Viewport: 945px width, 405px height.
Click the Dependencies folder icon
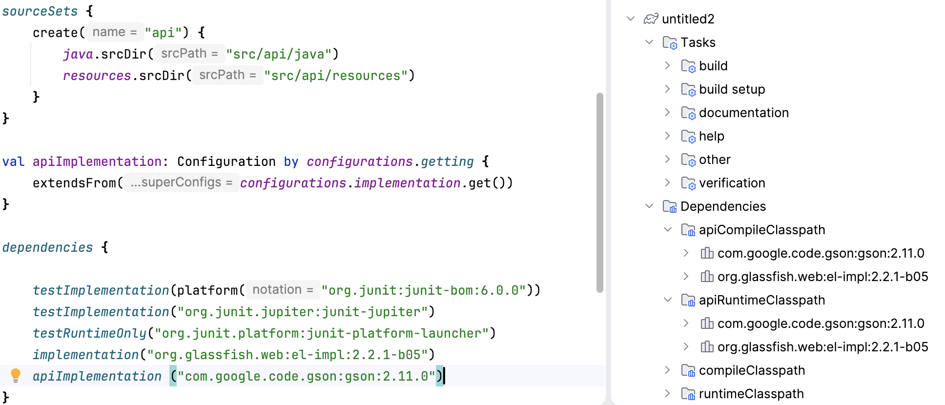(x=670, y=206)
